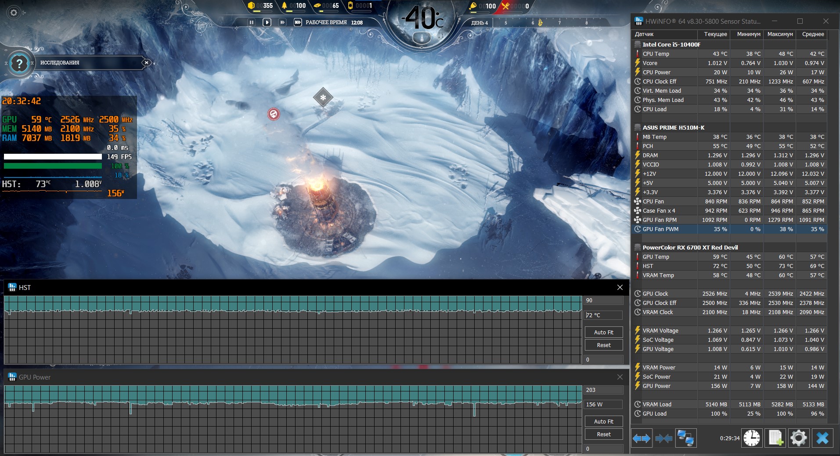
Task: Click the HST graph maximum field showing 90
Action: (604, 300)
